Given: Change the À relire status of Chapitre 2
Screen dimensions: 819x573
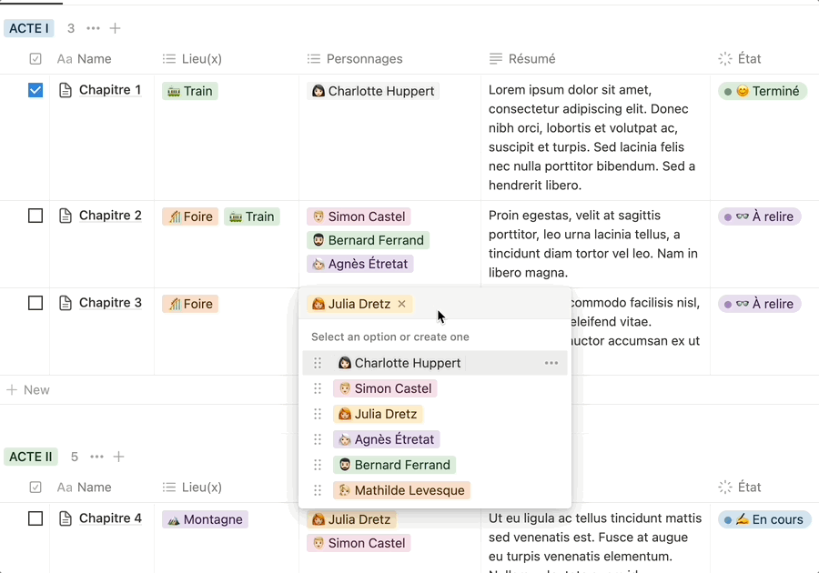Looking at the screenshot, I should [759, 216].
